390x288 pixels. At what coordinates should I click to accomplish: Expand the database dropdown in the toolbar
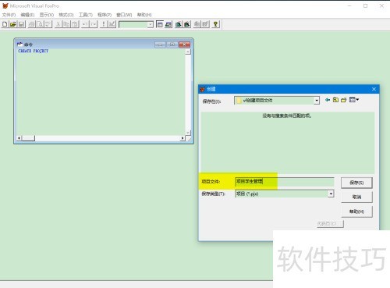point(151,25)
